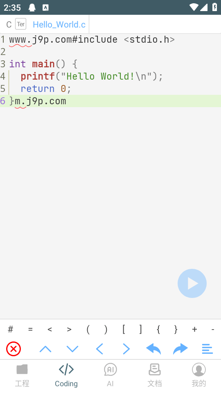The height and width of the screenshot is (394, 221).
Task: Select the C language label
Action: (9, 25)
